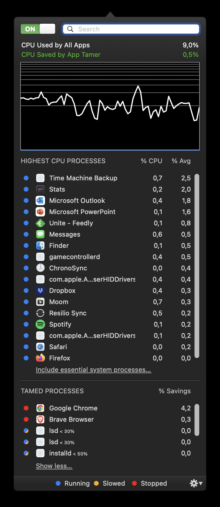
Task: Click the Running legend label
Action: (x=77, y=483)
